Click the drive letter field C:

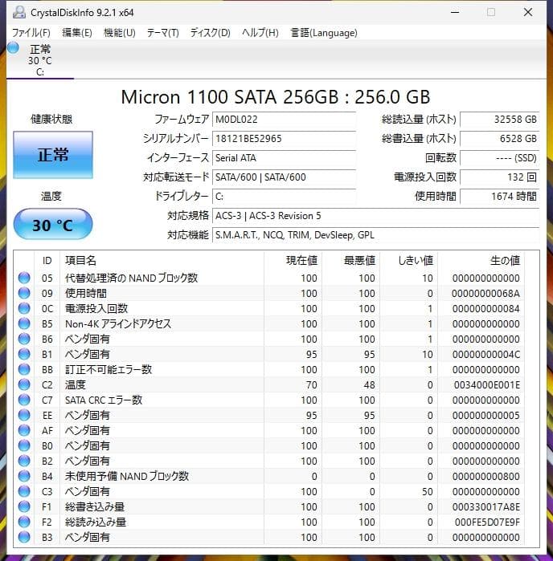click(x=285, y=197)
